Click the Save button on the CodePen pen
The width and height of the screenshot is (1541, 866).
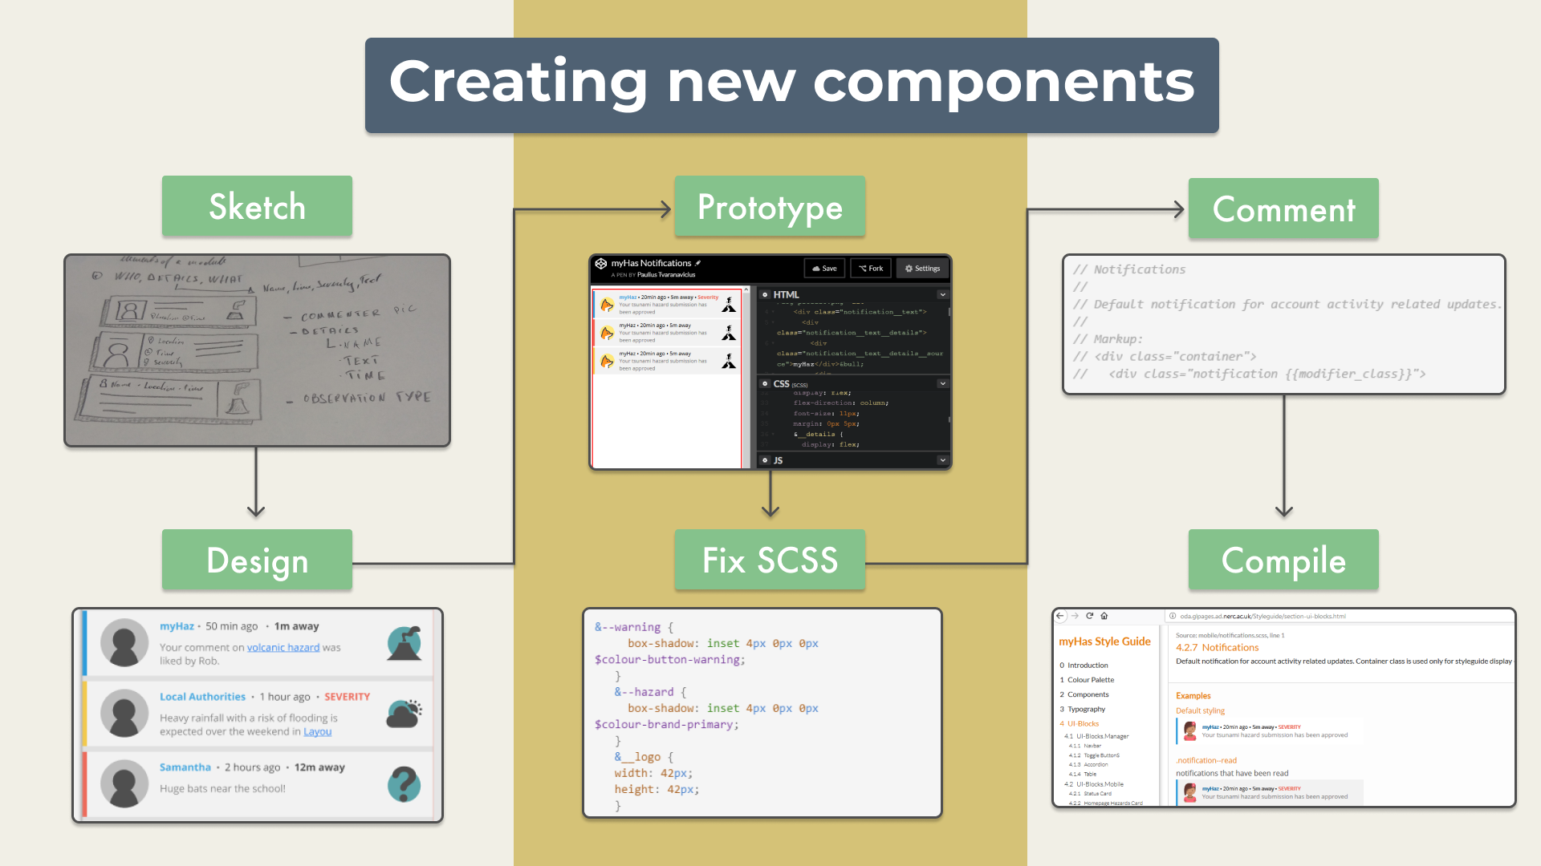(x=824, y=269)
